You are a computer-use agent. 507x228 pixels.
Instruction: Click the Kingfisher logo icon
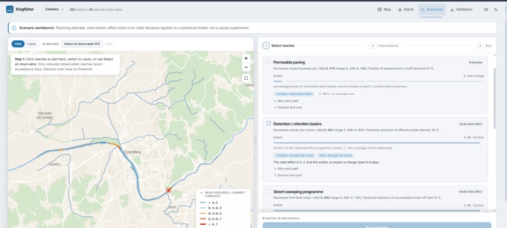9,9
